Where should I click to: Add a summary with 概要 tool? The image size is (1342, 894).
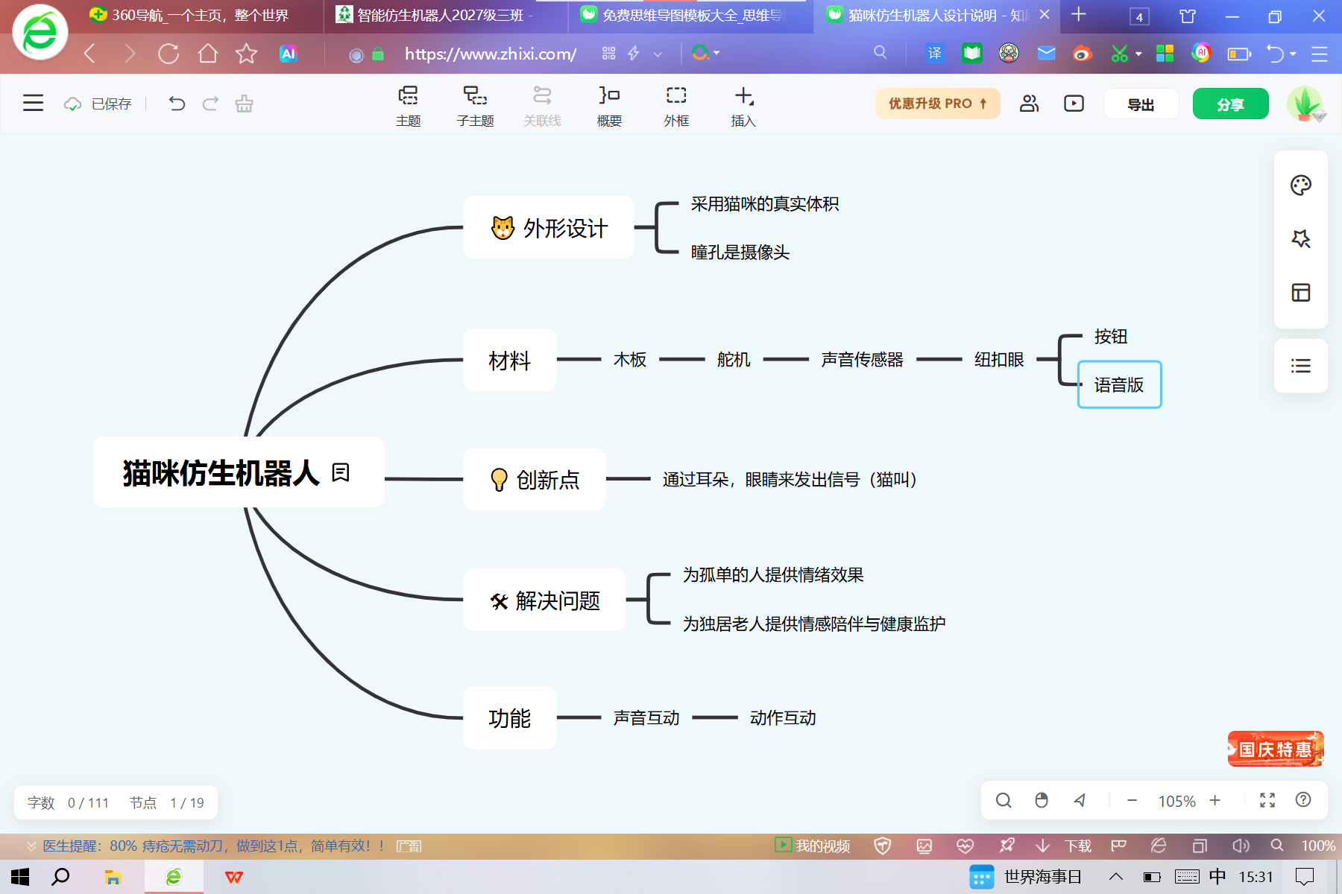pos(609,106)
